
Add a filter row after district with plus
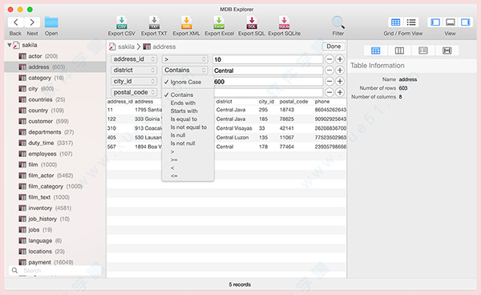coord(340,71)
